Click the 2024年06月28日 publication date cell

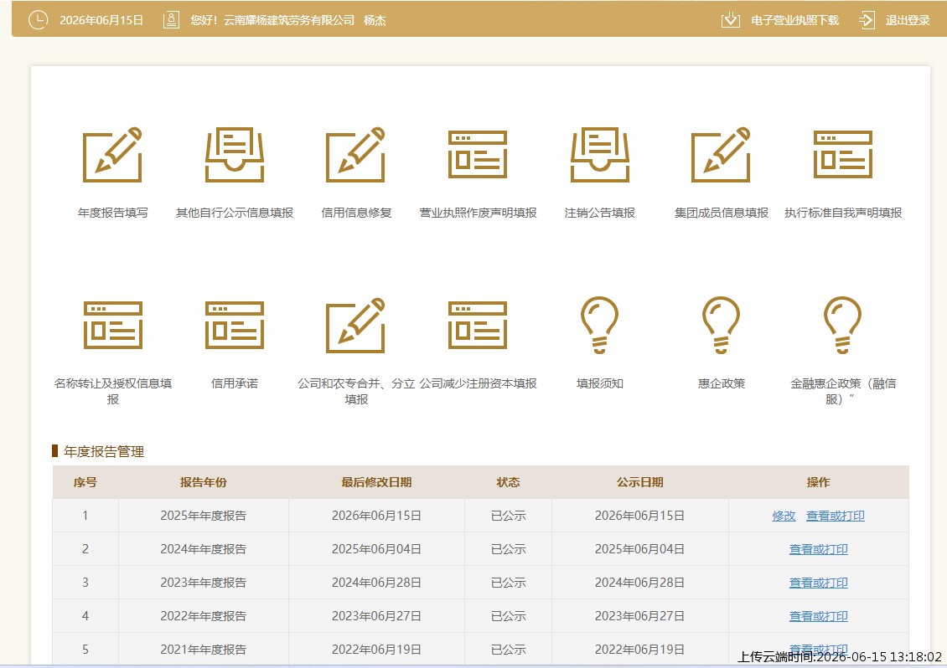tap(639, 583)
